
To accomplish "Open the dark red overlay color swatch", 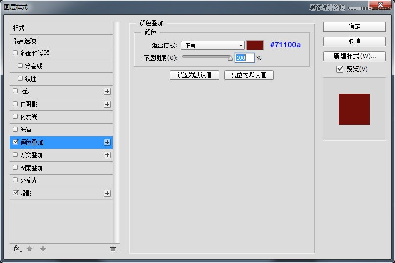I will click(255, 45).
